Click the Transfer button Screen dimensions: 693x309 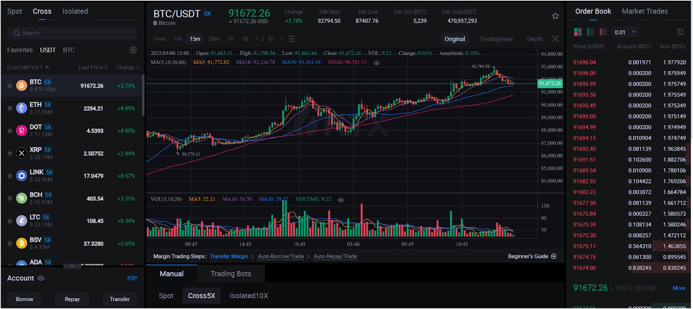pyautogui.click(x=120, y=299)
